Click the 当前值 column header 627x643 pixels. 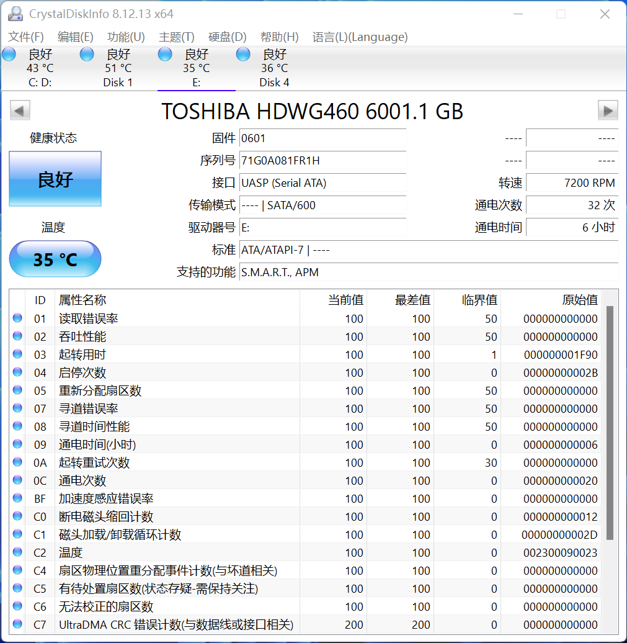pyautogui.click(x=333, y=300)
